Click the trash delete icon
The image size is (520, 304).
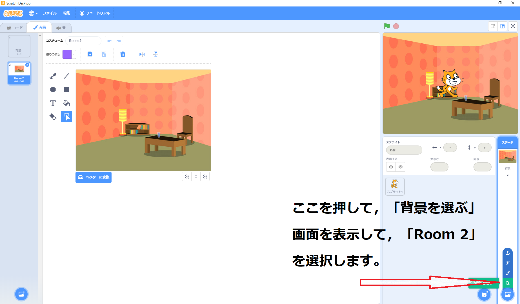[123, 54]
